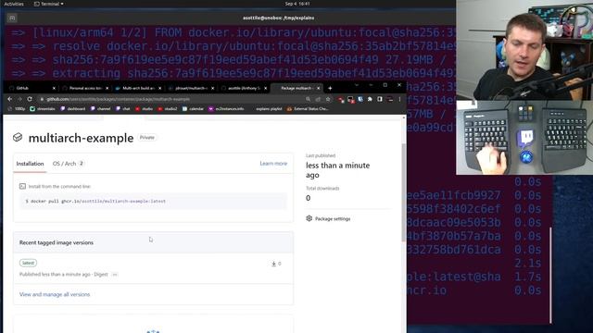The height and width of the screenshot is (333, 593).
Task: Open the chat bookmark
Action: pos(123,109)
